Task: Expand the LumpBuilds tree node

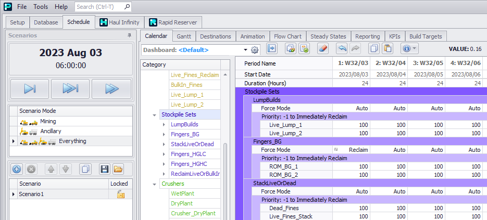Action: 164,125
